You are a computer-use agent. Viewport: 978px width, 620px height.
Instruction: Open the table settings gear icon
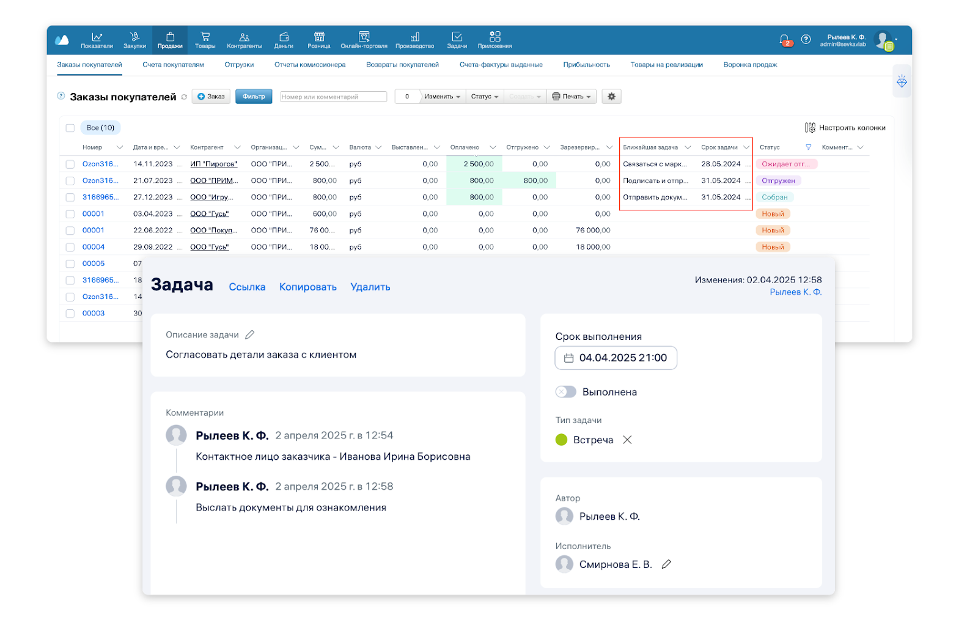[611, 97]
